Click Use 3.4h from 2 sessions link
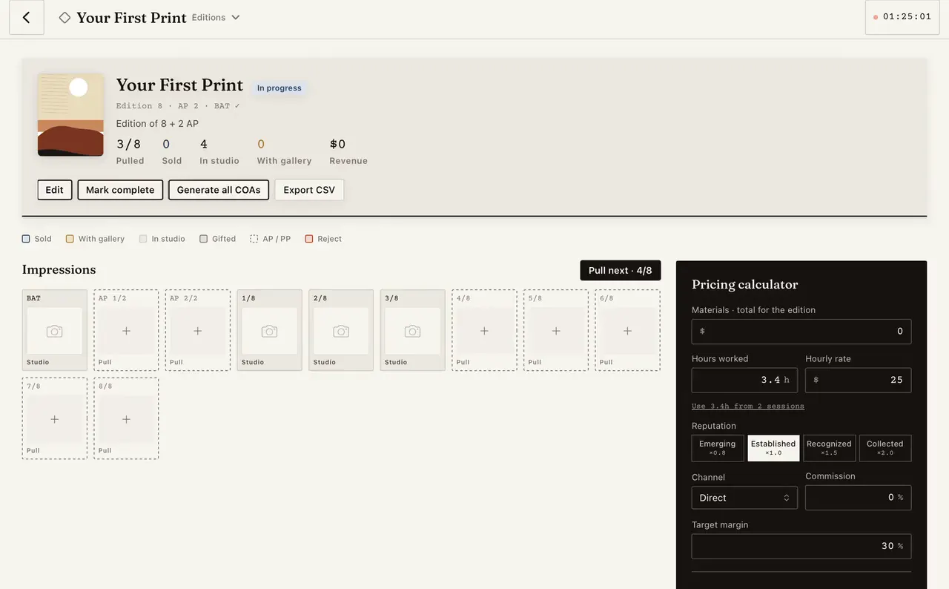949x589 pixels. (747, 406)
